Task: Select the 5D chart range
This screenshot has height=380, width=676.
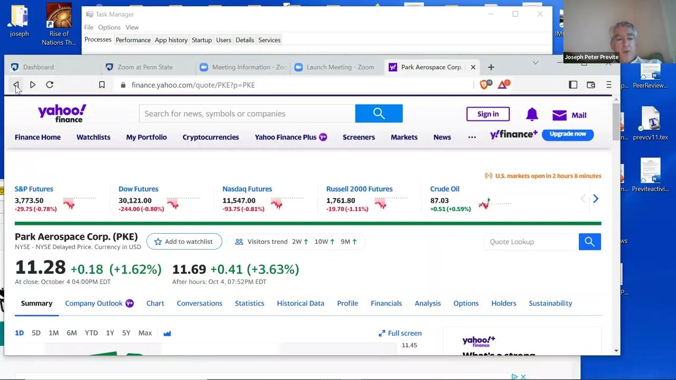Action: 36,333
